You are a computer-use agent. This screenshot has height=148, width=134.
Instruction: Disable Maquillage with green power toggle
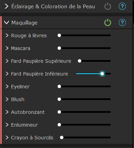click(x=108, y=22)
